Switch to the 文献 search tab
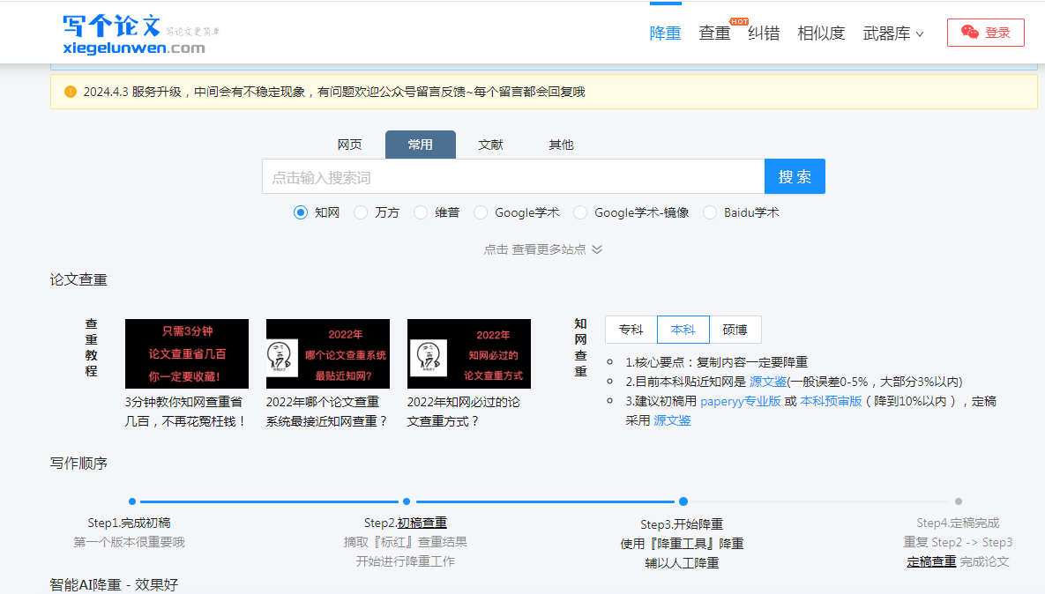The width and height of the screenshot is (1045, 594). [x=490, y=145]
